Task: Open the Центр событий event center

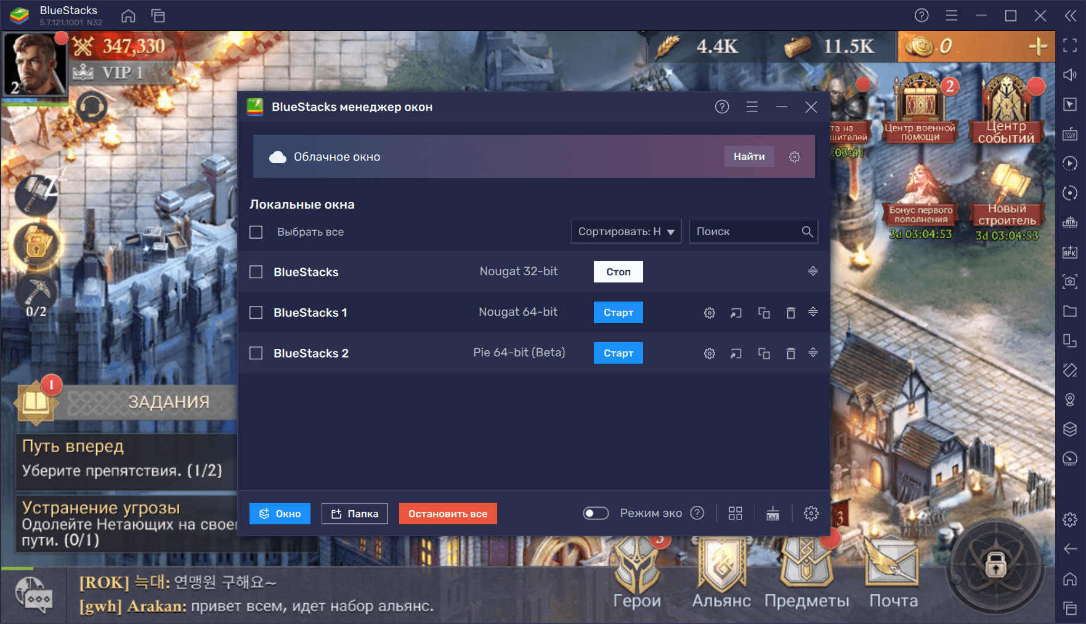Action: [1007, 110]
